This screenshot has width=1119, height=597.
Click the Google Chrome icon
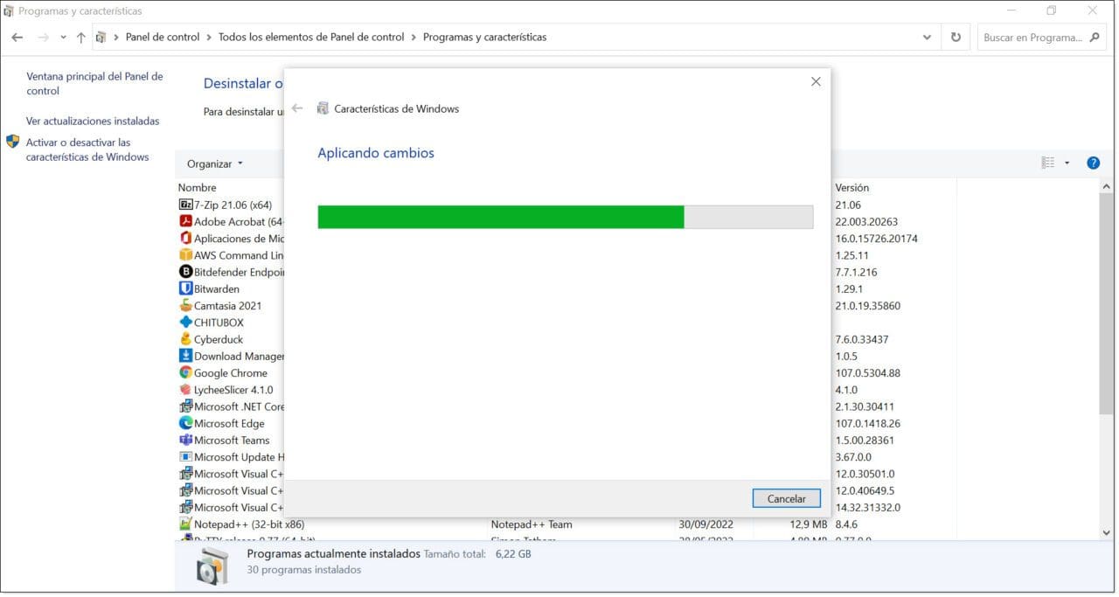point(185,372)
